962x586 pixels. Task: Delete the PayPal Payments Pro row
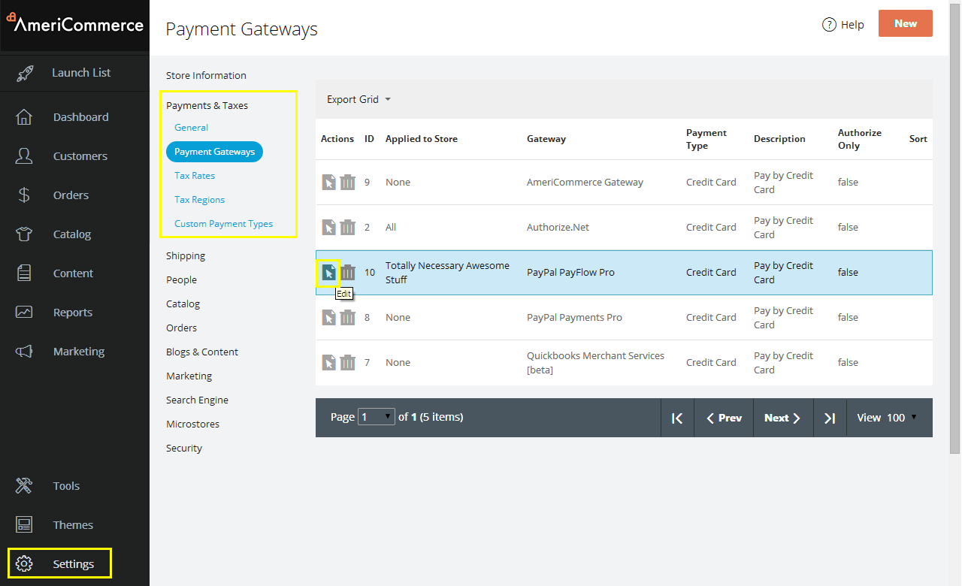347,318
